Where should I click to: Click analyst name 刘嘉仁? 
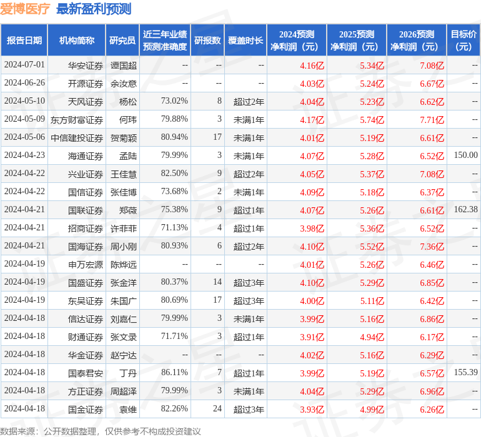[124, 319]
